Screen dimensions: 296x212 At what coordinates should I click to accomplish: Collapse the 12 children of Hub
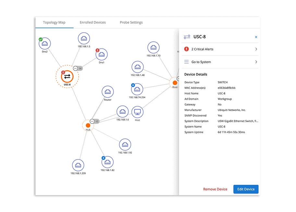[92, 121]
